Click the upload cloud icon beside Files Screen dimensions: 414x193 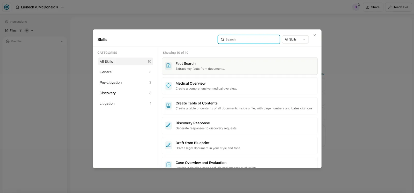[x=20, y=30]
